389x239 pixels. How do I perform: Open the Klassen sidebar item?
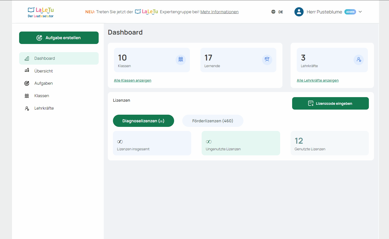tap(59, 96)
